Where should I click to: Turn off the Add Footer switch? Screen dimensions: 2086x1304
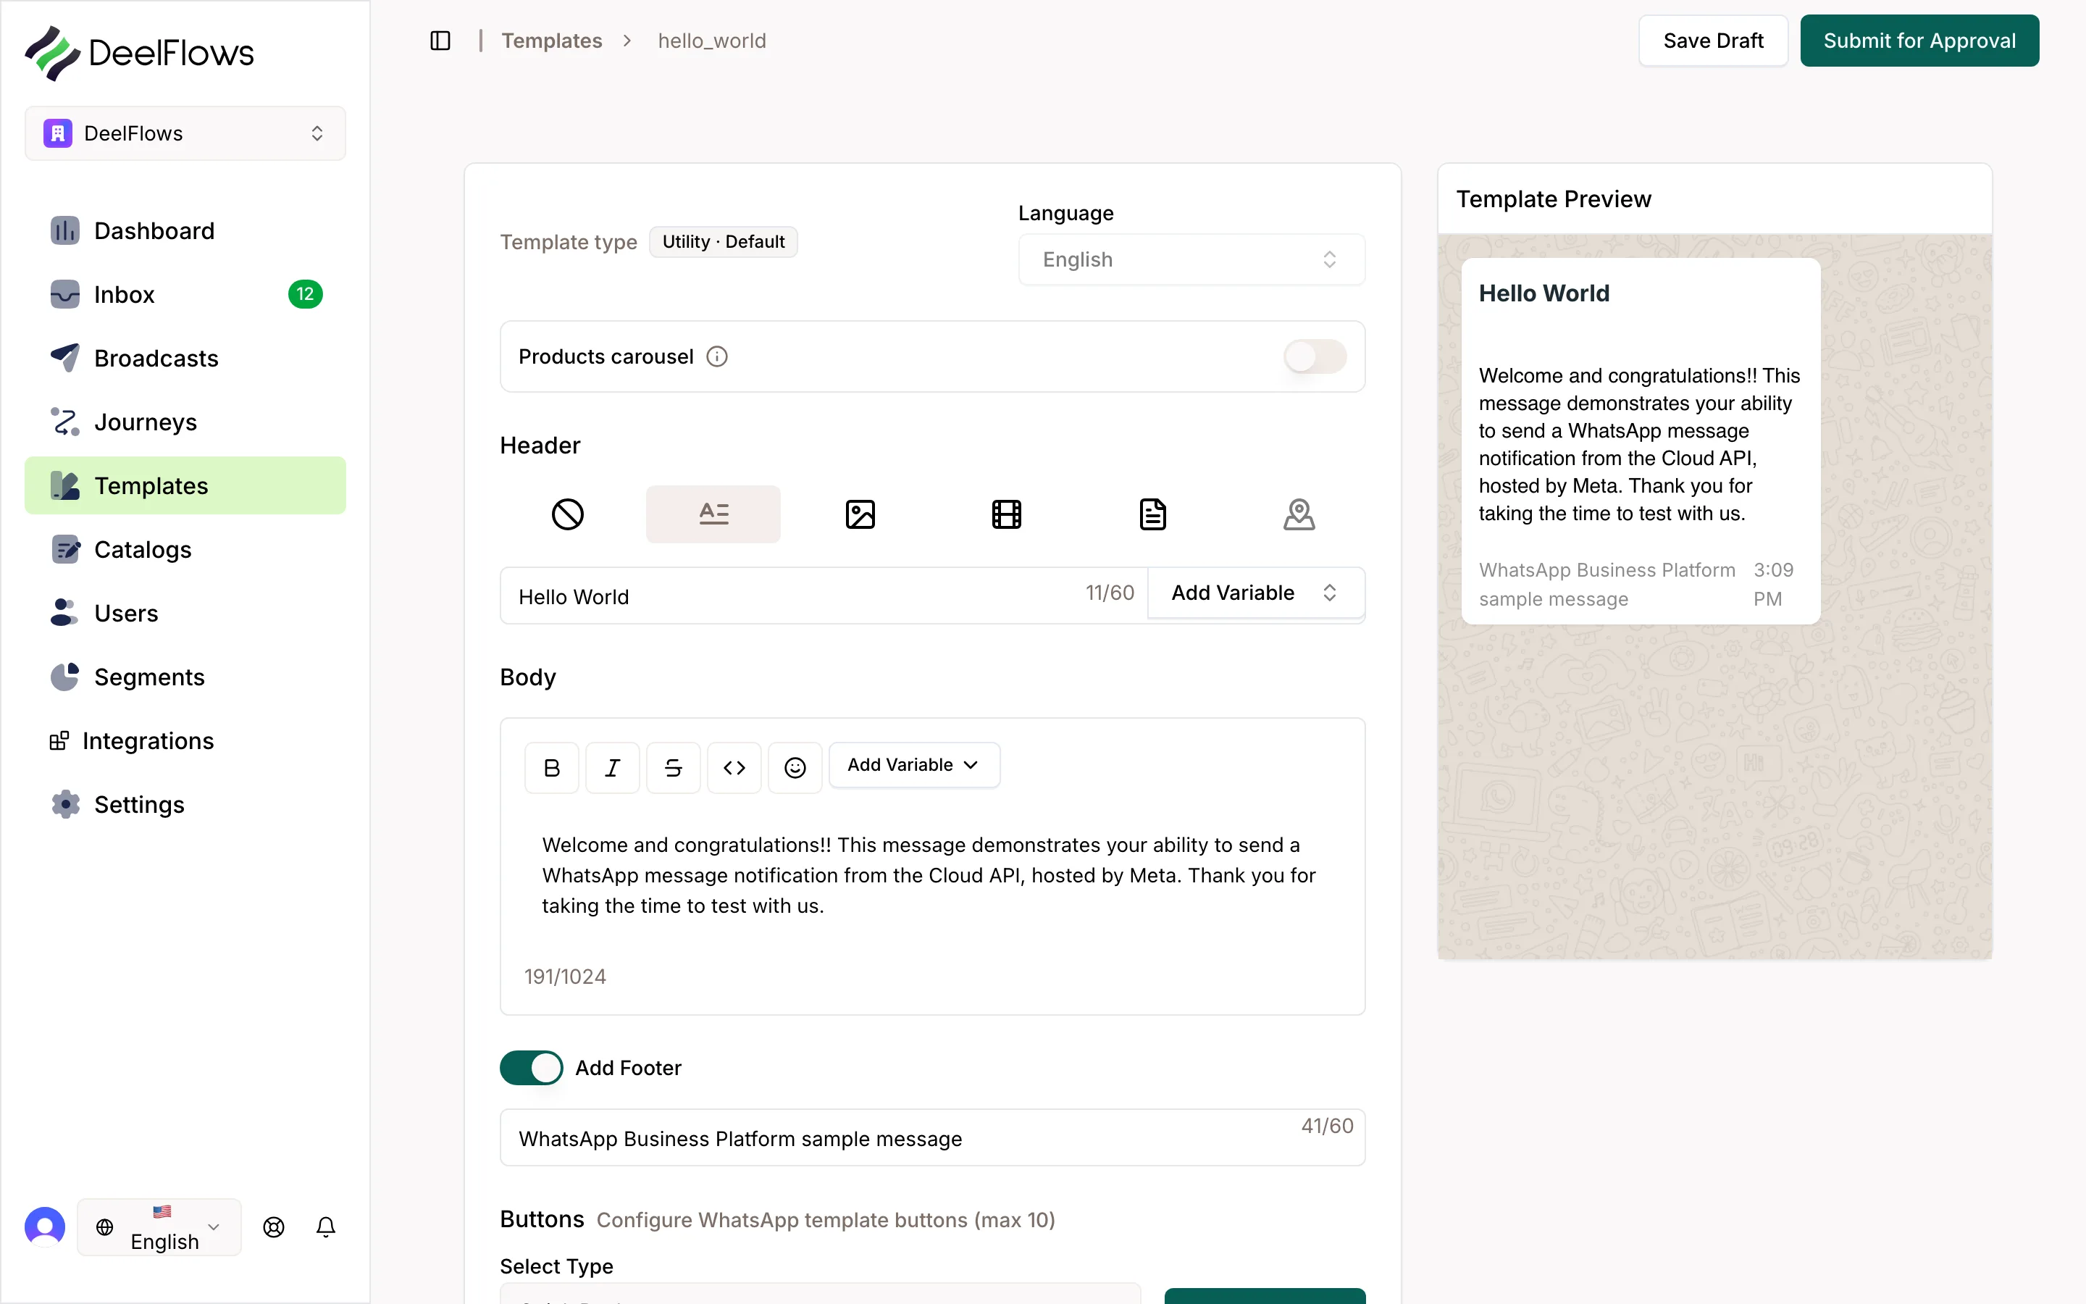pos(531,1068)
